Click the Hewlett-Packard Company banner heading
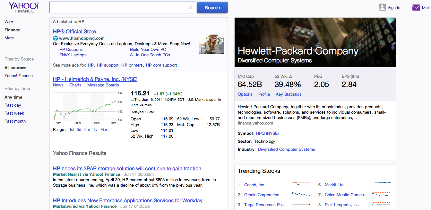431x210 pixels. [298, 51]
